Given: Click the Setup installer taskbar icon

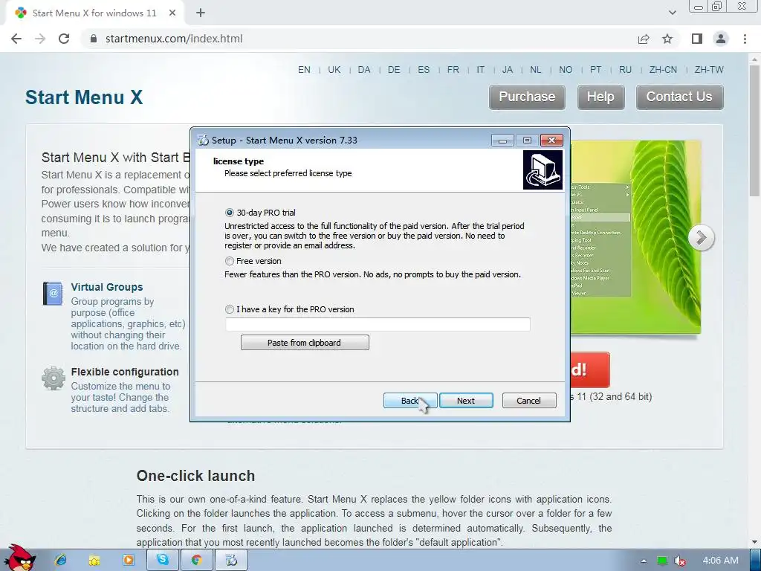Looking at the screenshot, I should [x=232, y=561].
